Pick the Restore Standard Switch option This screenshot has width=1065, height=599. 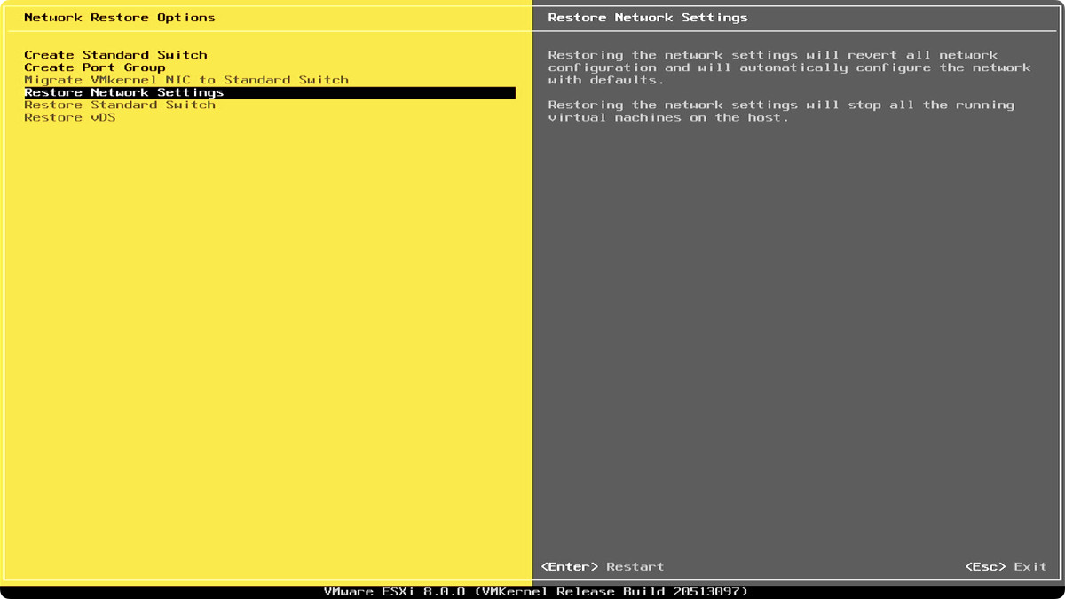coord(120,105)
